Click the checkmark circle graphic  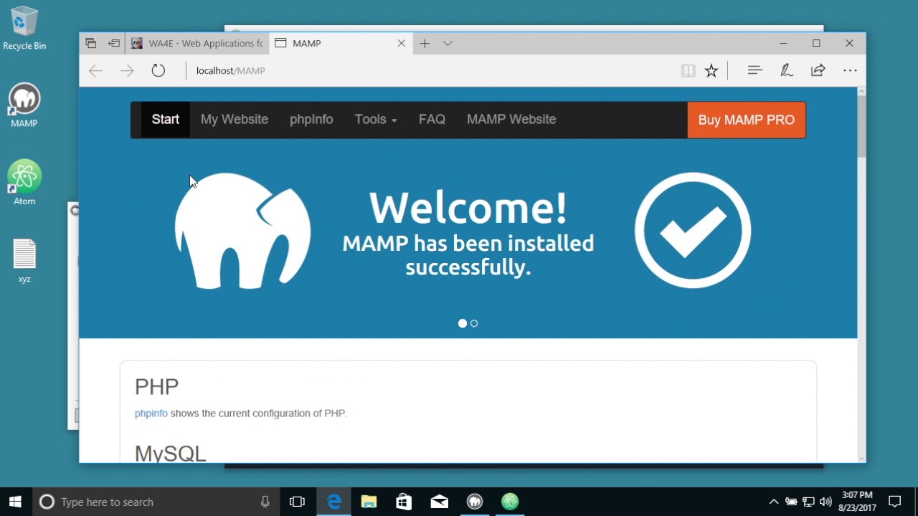point(693,230)
